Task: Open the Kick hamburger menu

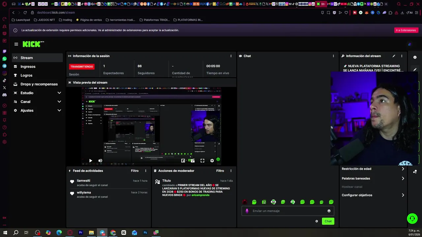Action: point(16,44)
